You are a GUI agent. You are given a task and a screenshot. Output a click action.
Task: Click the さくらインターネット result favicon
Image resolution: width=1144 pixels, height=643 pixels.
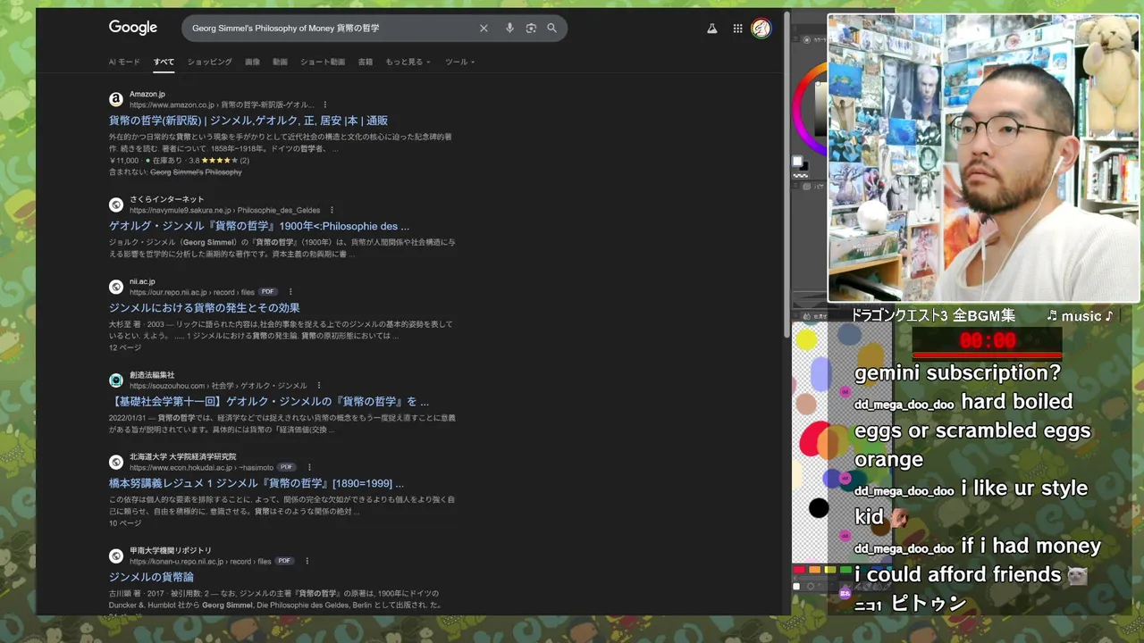click(x=116, y=205)
